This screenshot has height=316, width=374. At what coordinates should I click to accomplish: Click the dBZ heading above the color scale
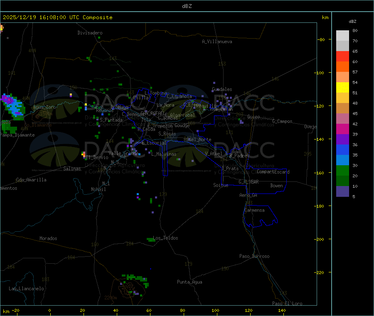(x=352, y=22)
